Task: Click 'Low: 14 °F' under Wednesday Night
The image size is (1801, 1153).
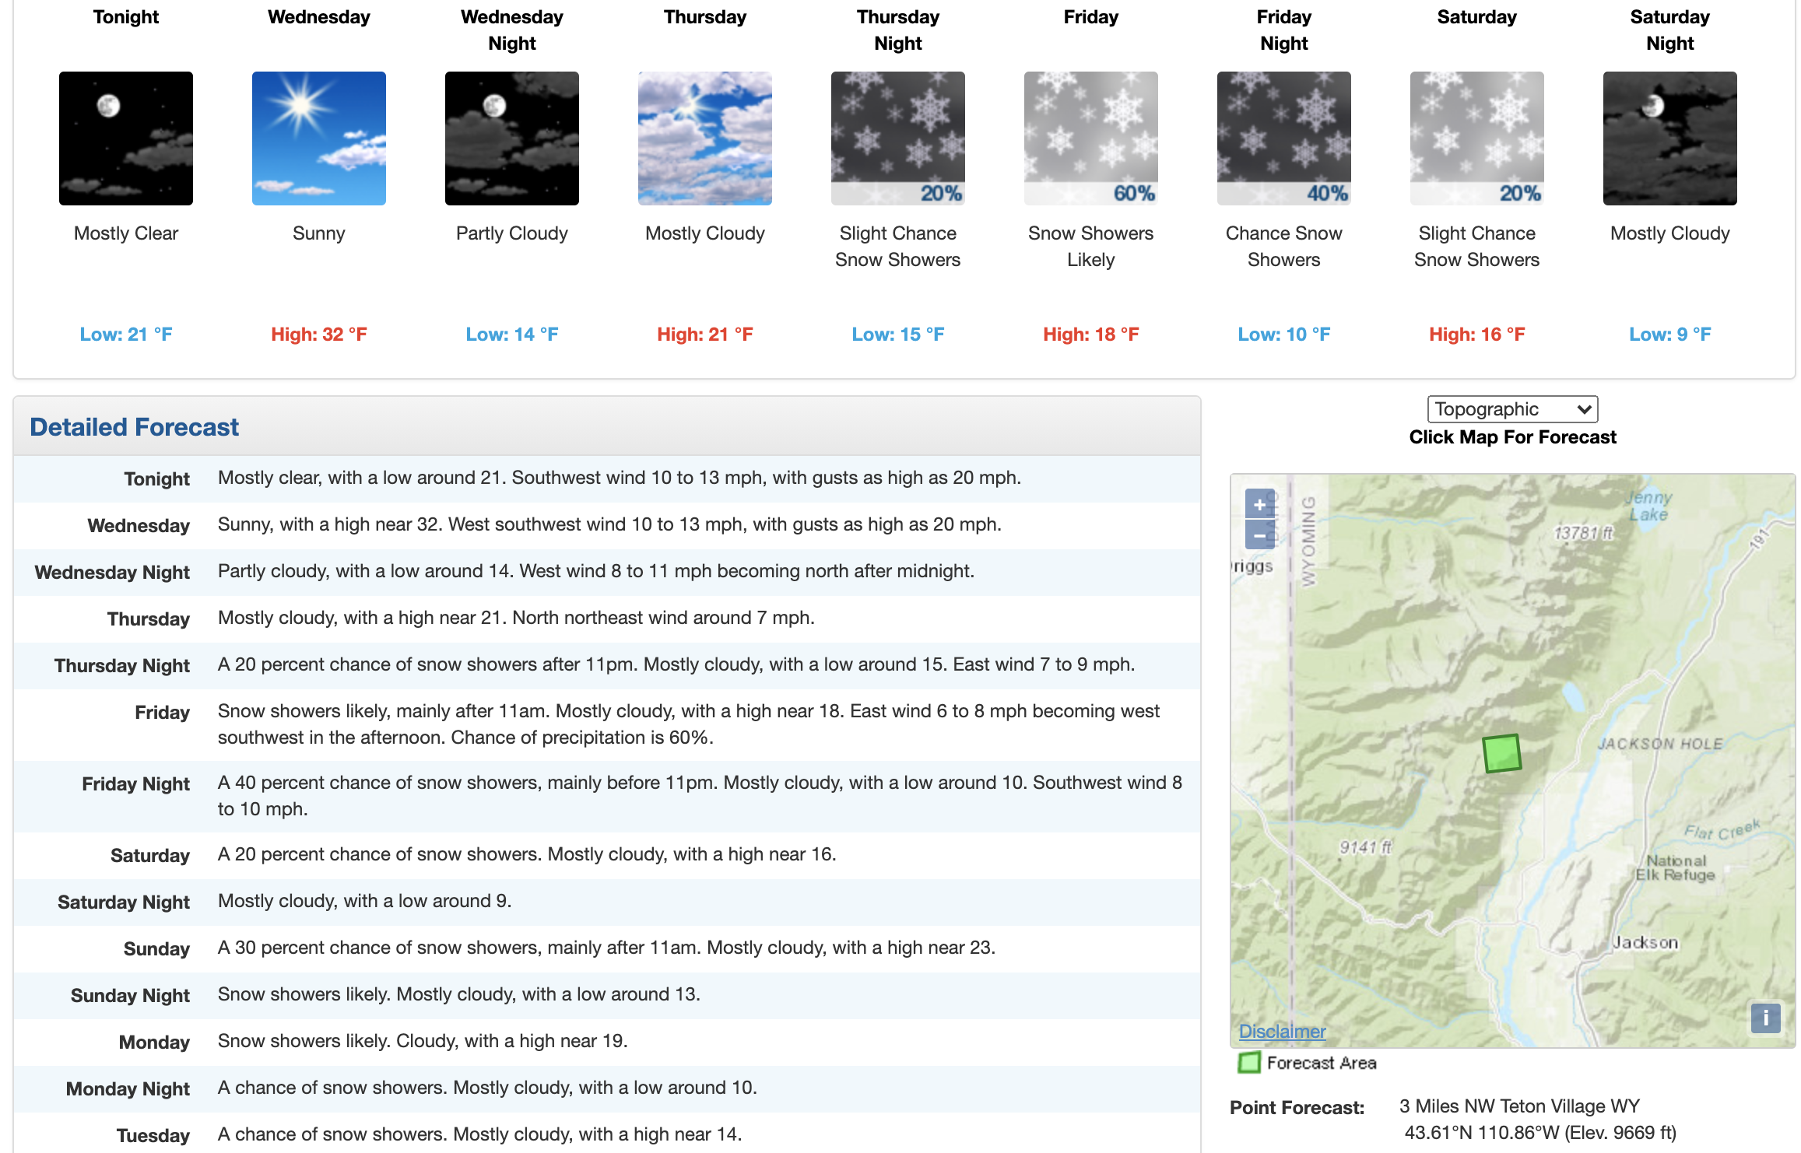Action: [512, 335]
